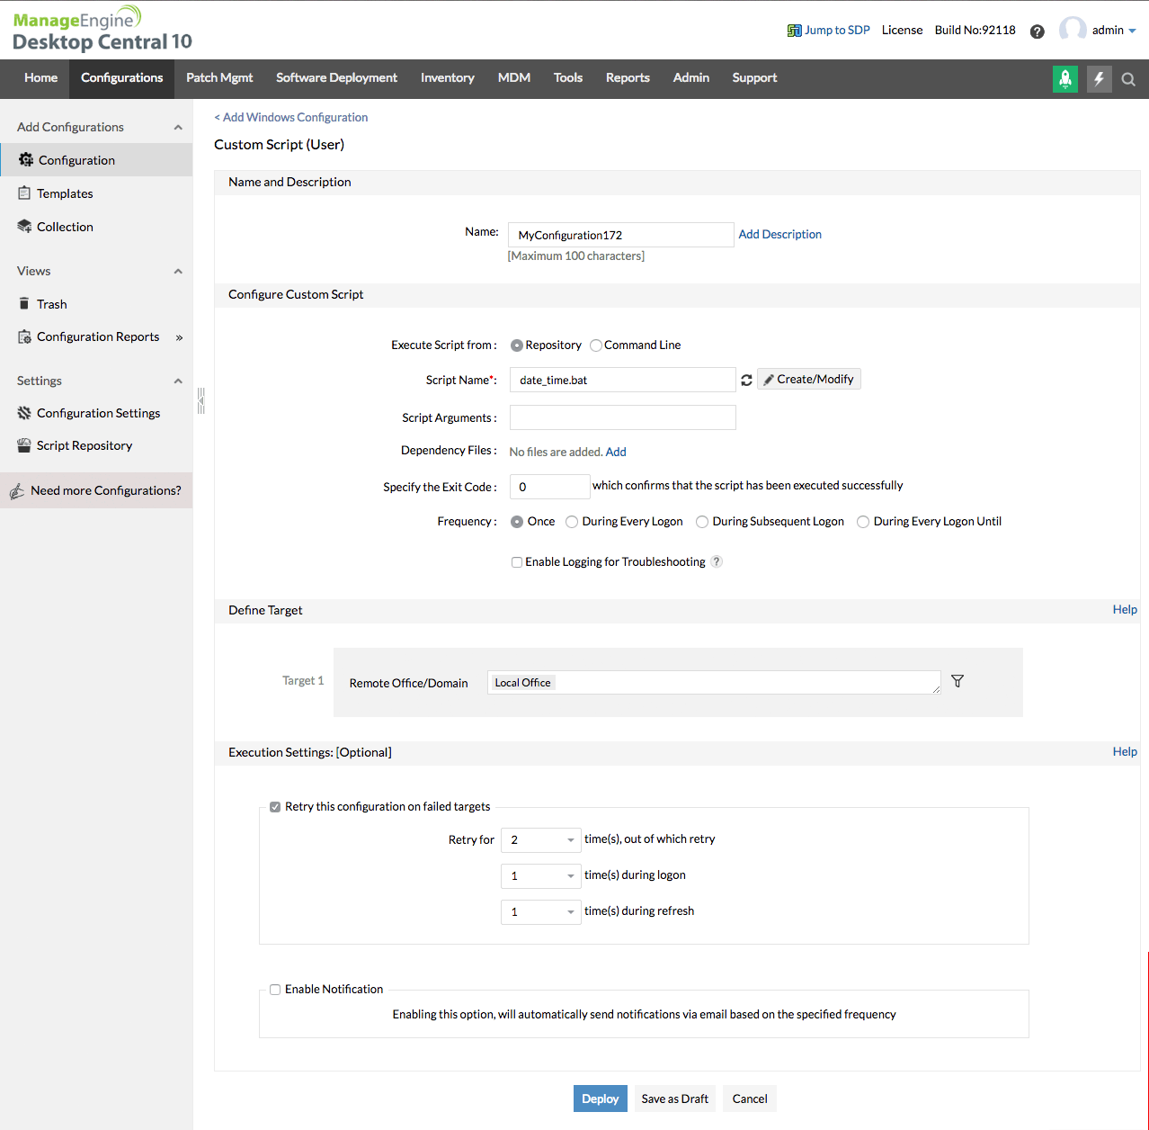The height and width of the screenshot is (1130, 1149).
Task: Open the Script Name combo box
Action: [x=623, y=380]
